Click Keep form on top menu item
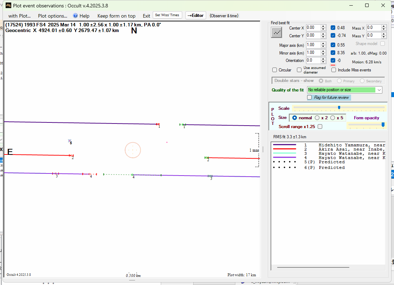The height and width of the screenshot is (285, 394). [116, 16]
